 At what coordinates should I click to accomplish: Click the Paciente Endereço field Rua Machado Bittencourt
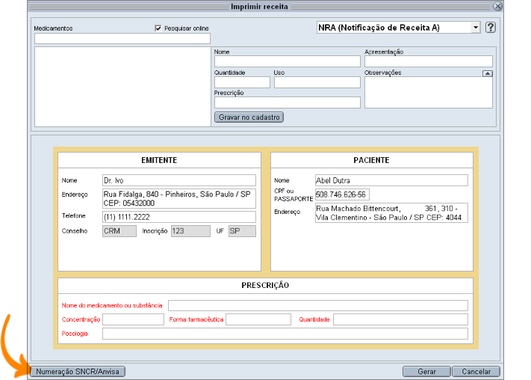tap(391, 212)
